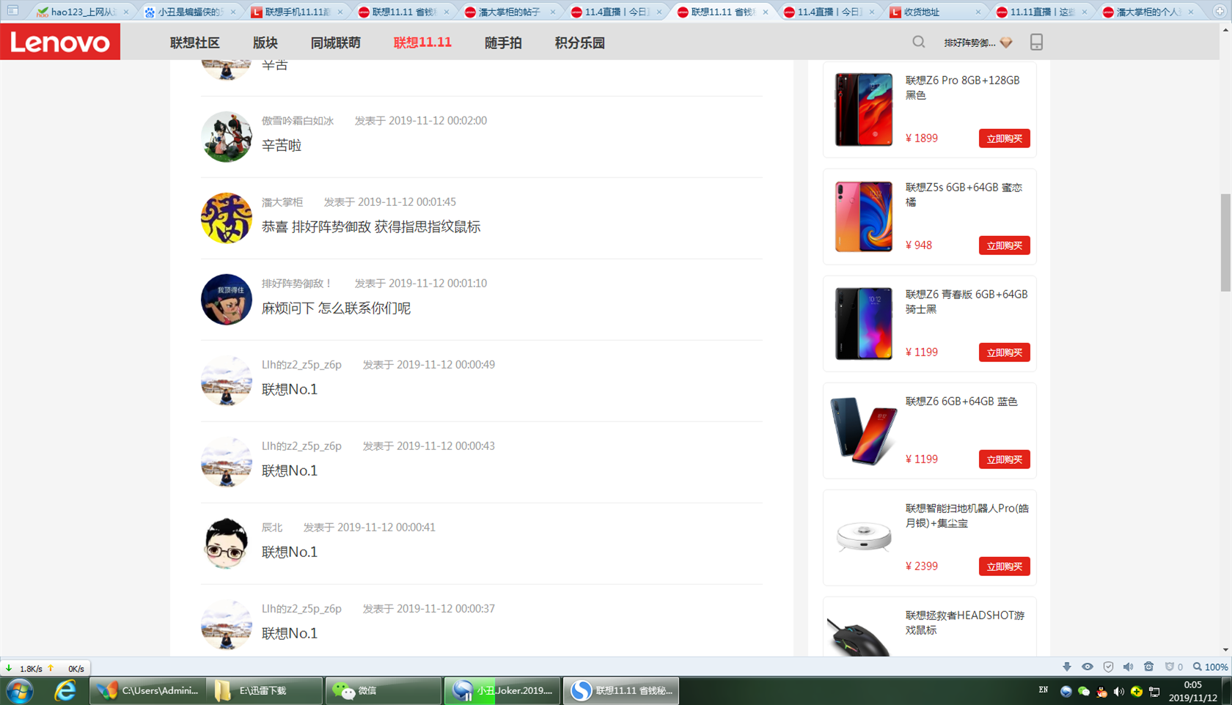Open 辰北's cartoon avatar
This screenshot has height=705, width=1232.
click(226, 544)
